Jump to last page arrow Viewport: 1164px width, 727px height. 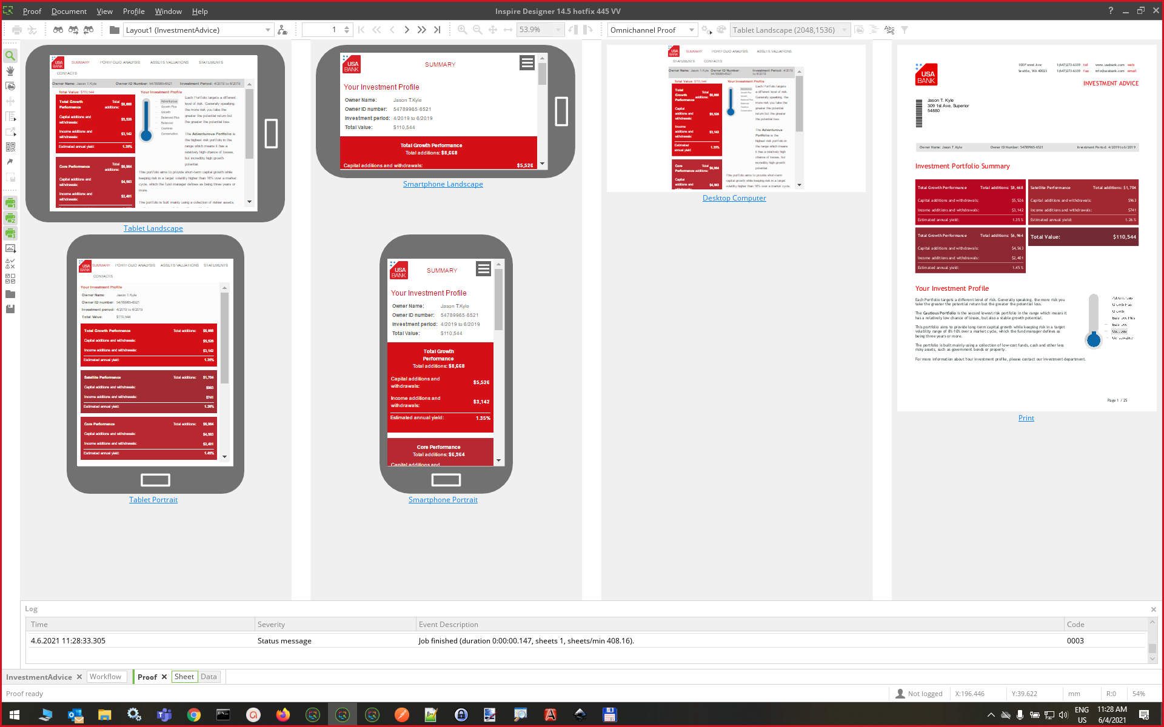(x=437, y=30)
